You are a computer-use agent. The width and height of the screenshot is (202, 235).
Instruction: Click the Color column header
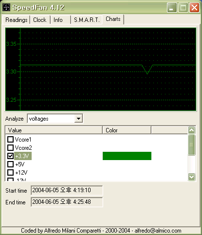coord(127,130)
